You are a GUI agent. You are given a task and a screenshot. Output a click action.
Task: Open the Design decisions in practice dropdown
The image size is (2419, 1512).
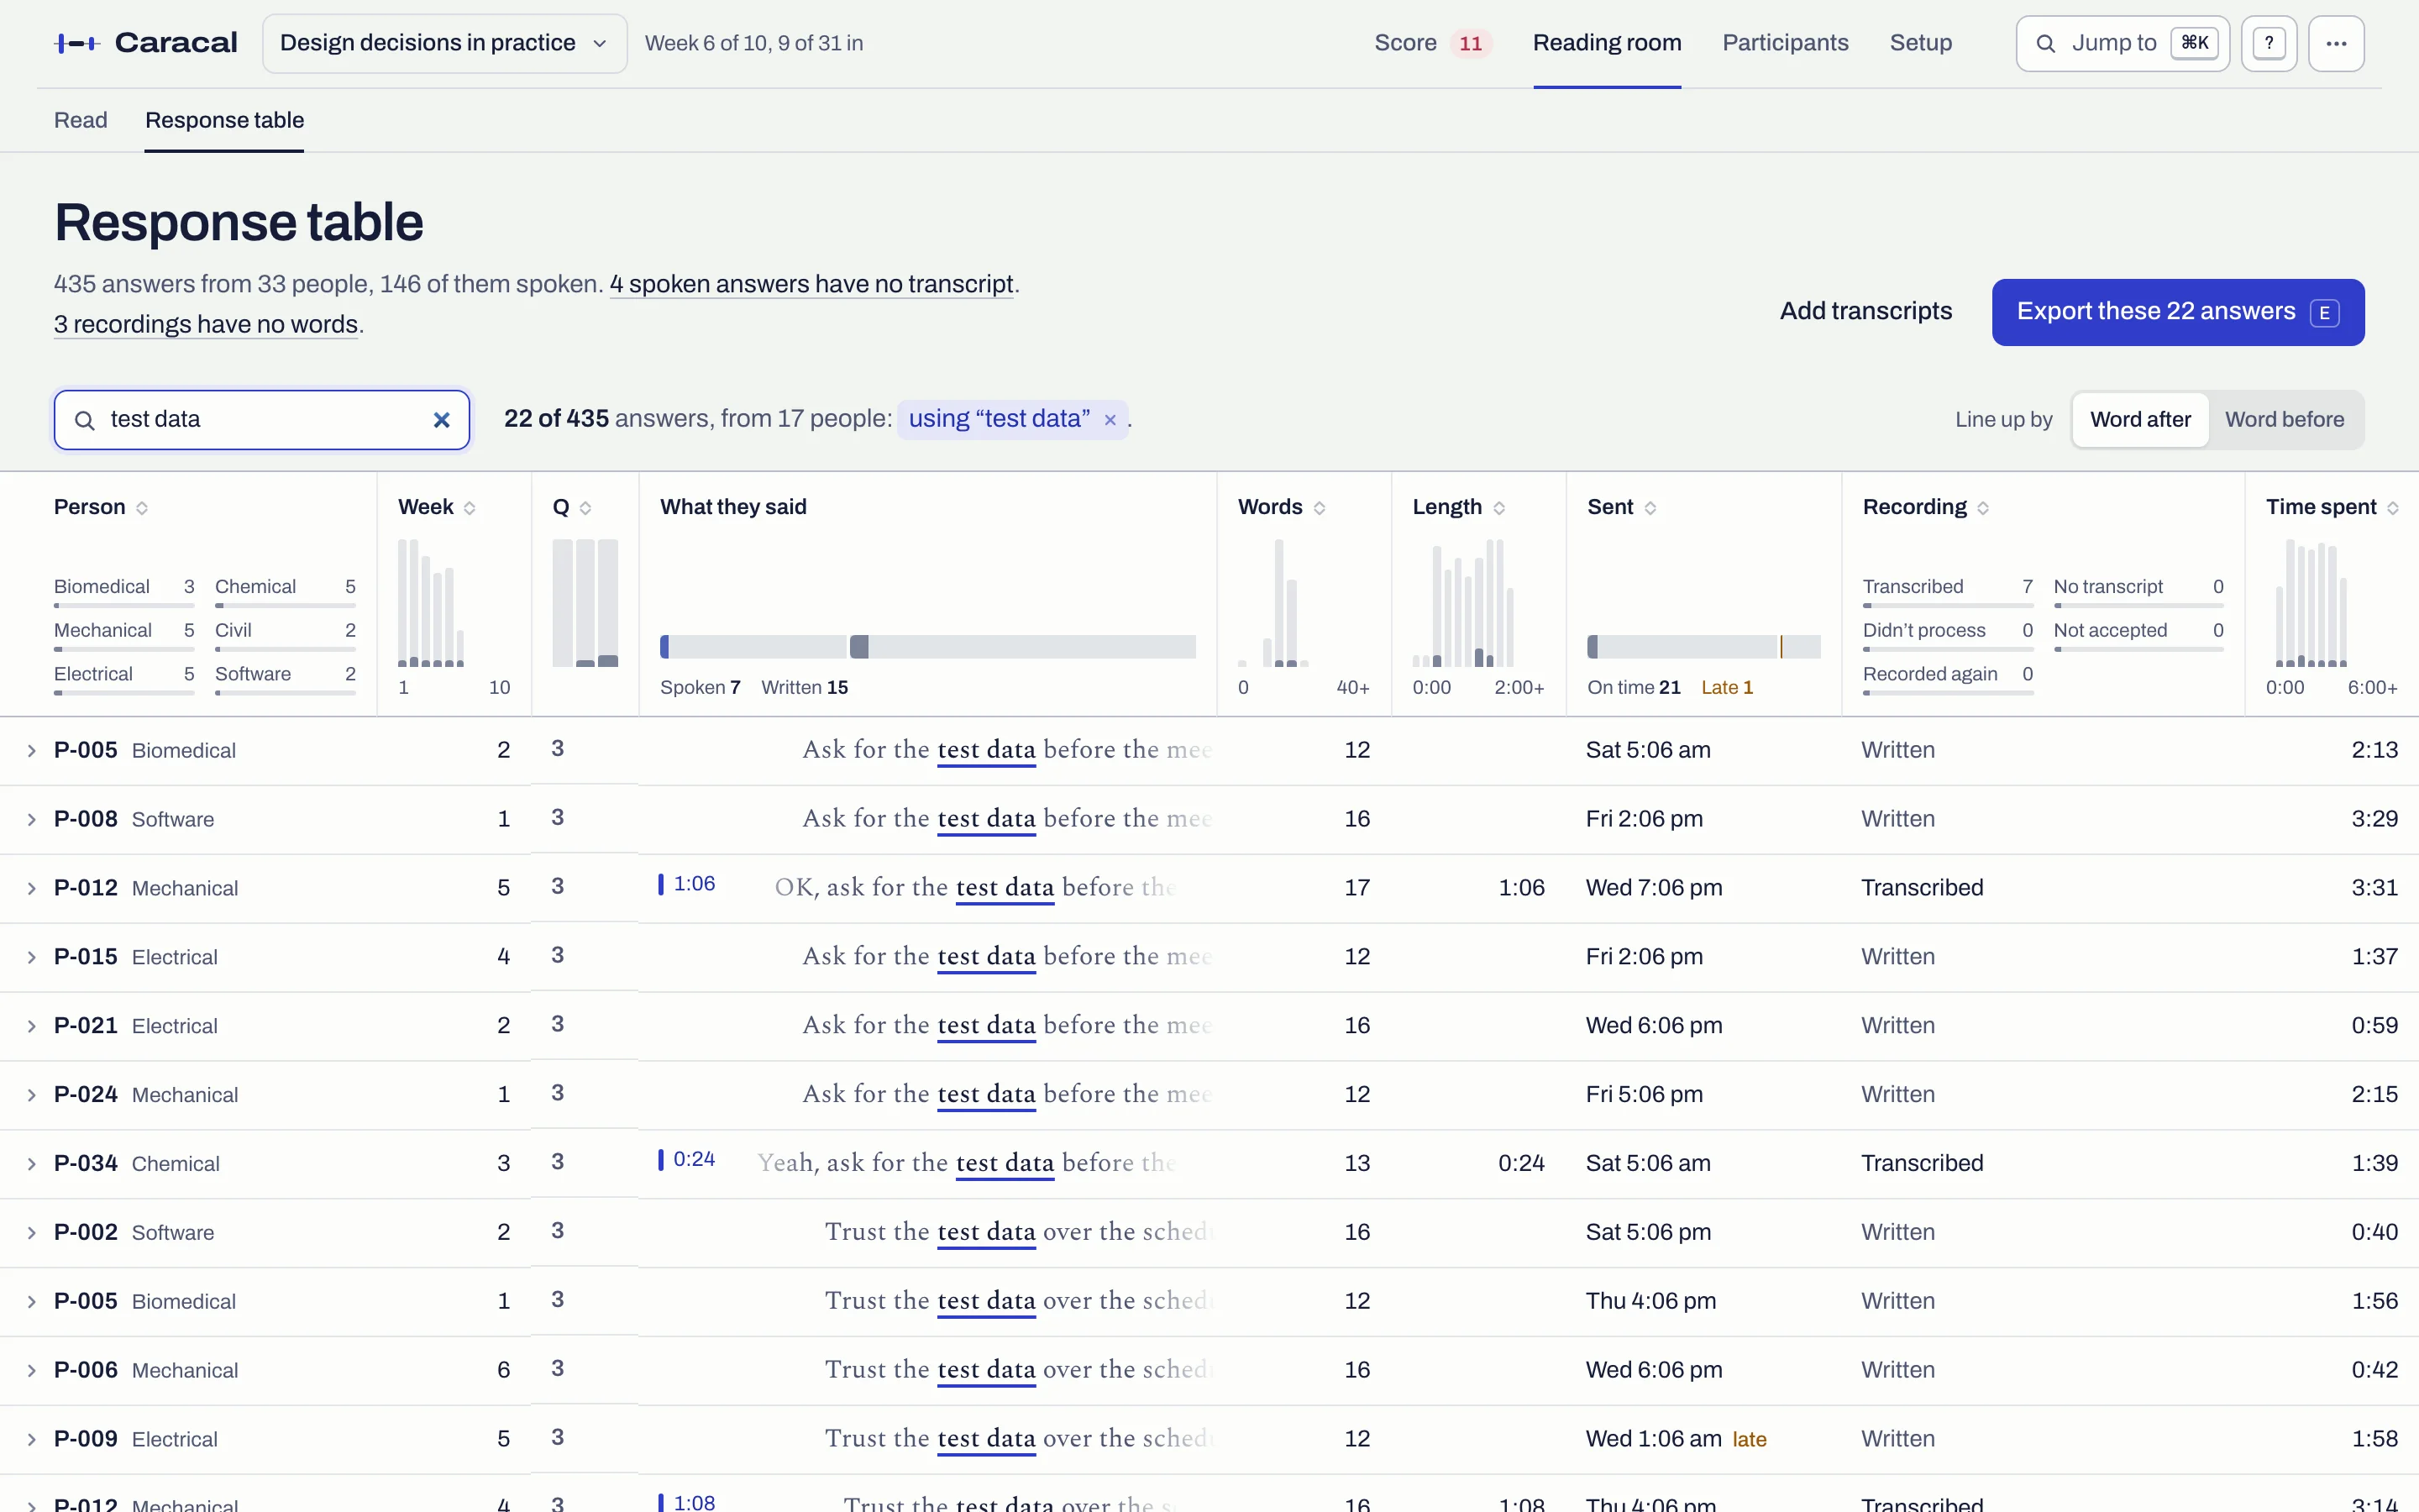[445, 43]
